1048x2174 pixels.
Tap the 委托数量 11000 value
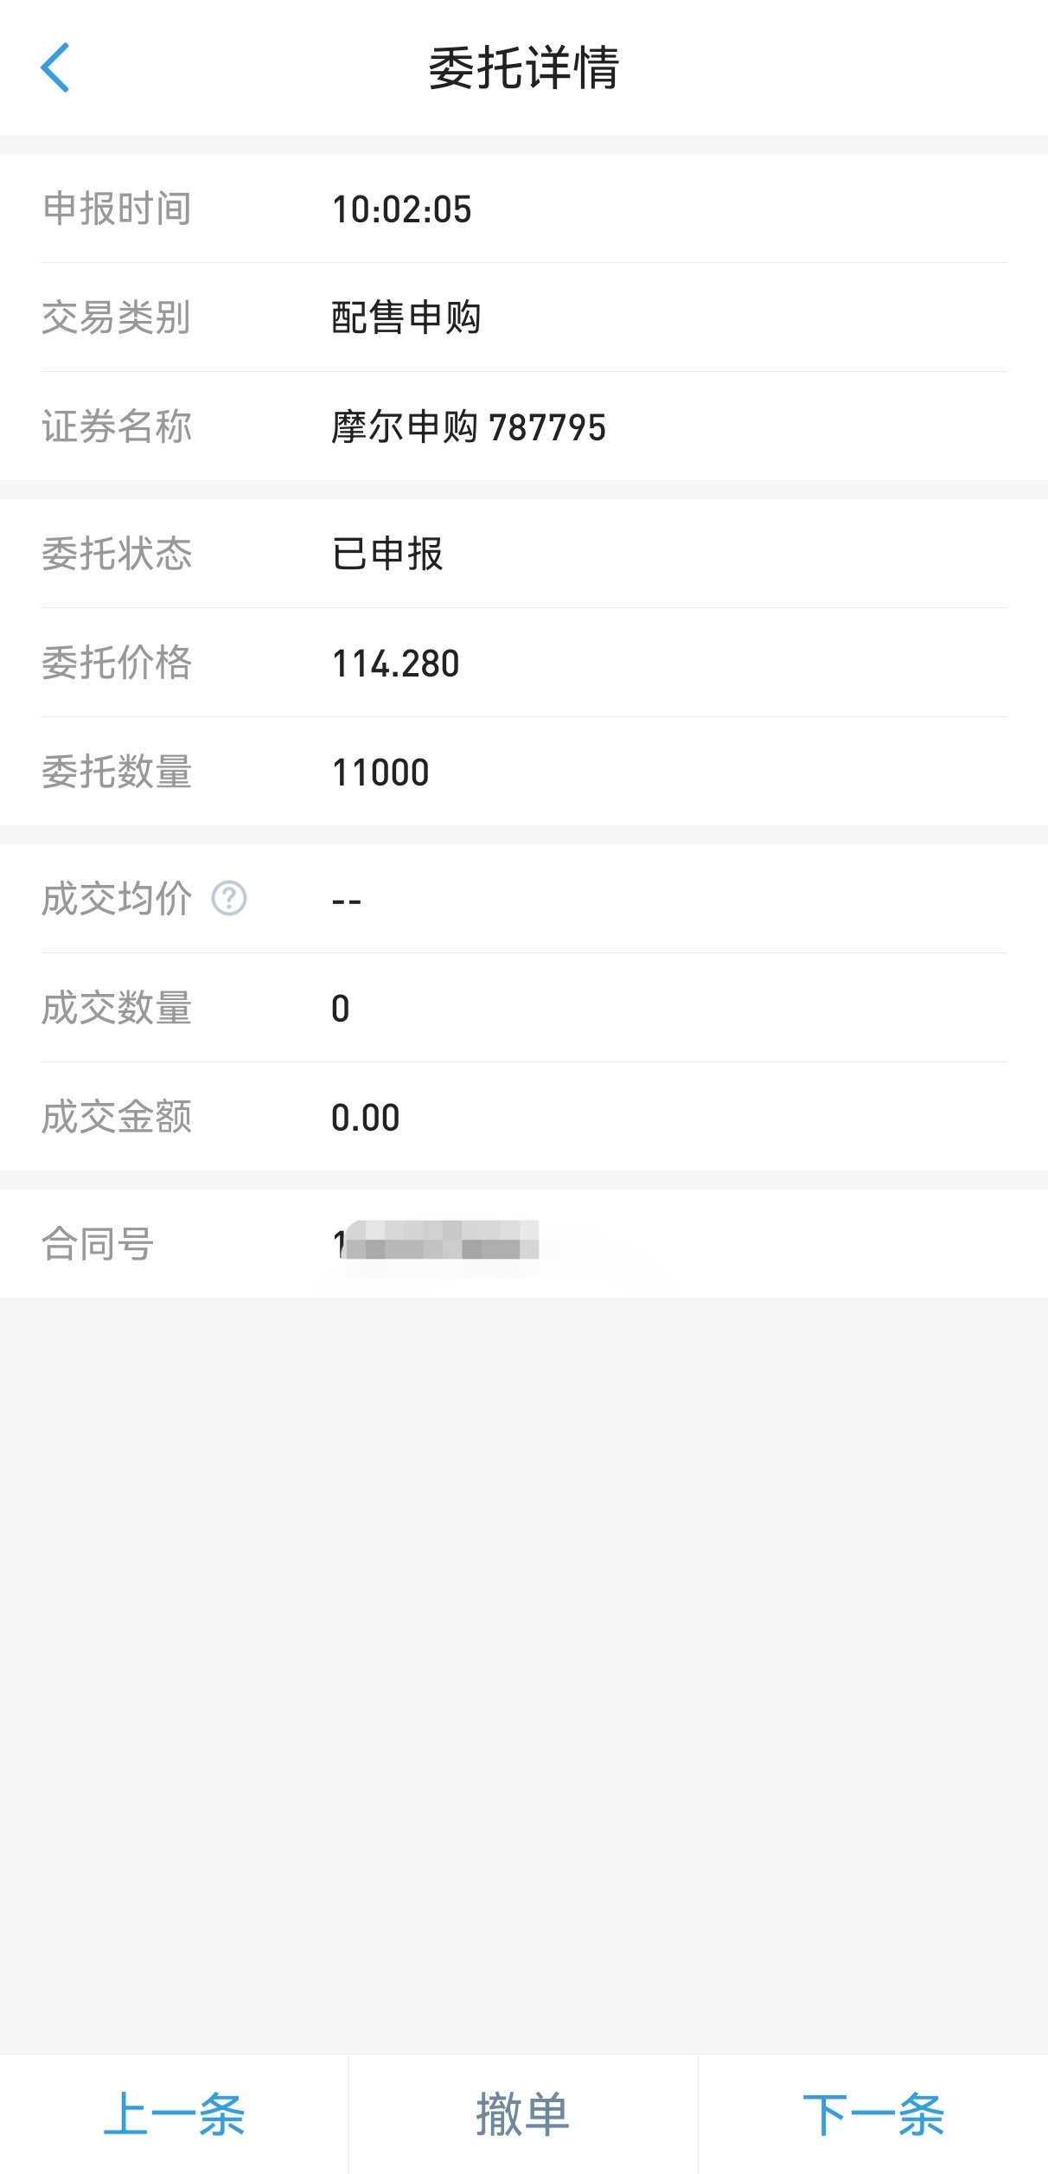(x=380, y=773)
